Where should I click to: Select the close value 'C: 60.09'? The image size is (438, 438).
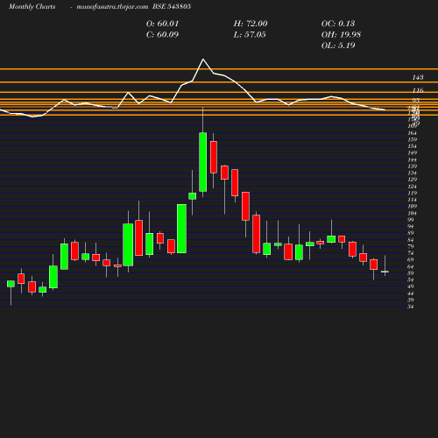(162, 34)
